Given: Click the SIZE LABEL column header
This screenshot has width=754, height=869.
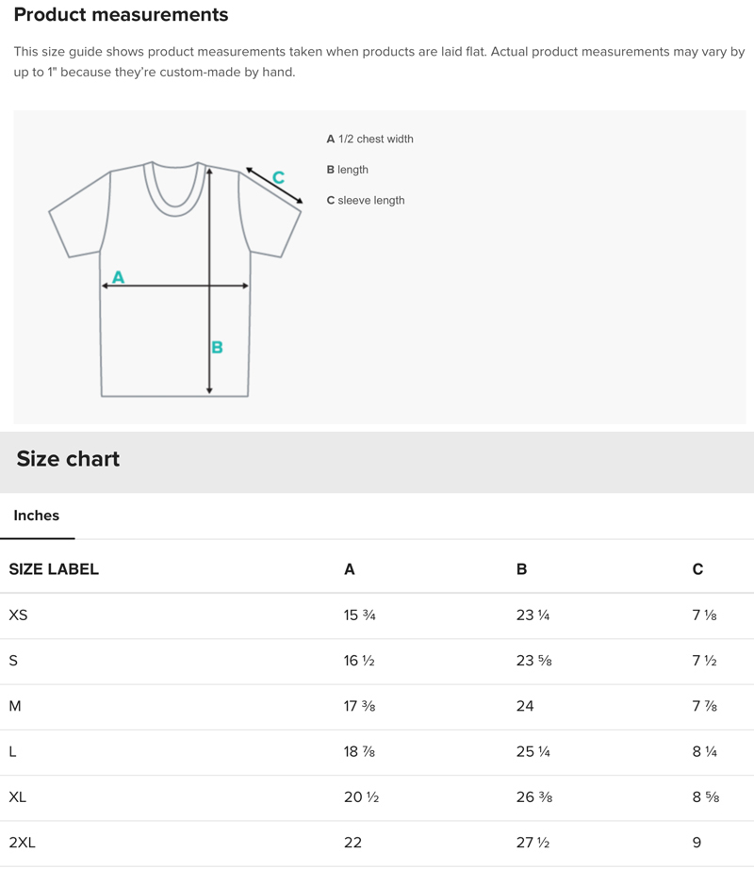Looking at the screenshot, I should point(54,569).
